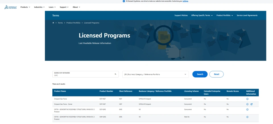Open the Industries menu
Screen dimensions: 273x124
point(39,7)
